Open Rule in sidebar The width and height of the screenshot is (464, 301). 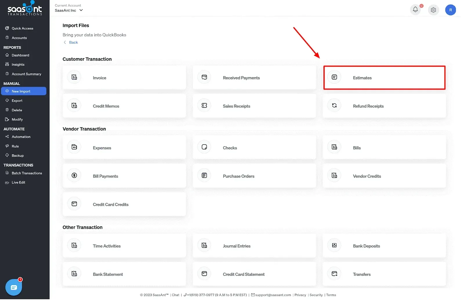[15, 146]
